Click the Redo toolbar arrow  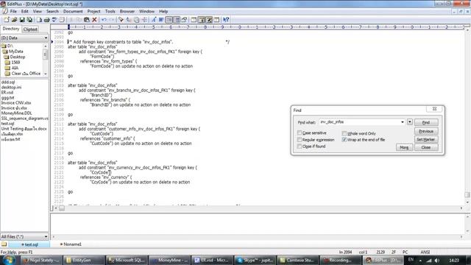click(x=111, y=20)
